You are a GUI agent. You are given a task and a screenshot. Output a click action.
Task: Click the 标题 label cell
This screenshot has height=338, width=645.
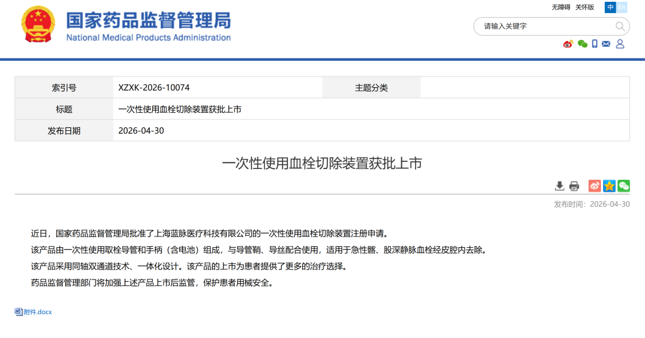coord(64,109)
